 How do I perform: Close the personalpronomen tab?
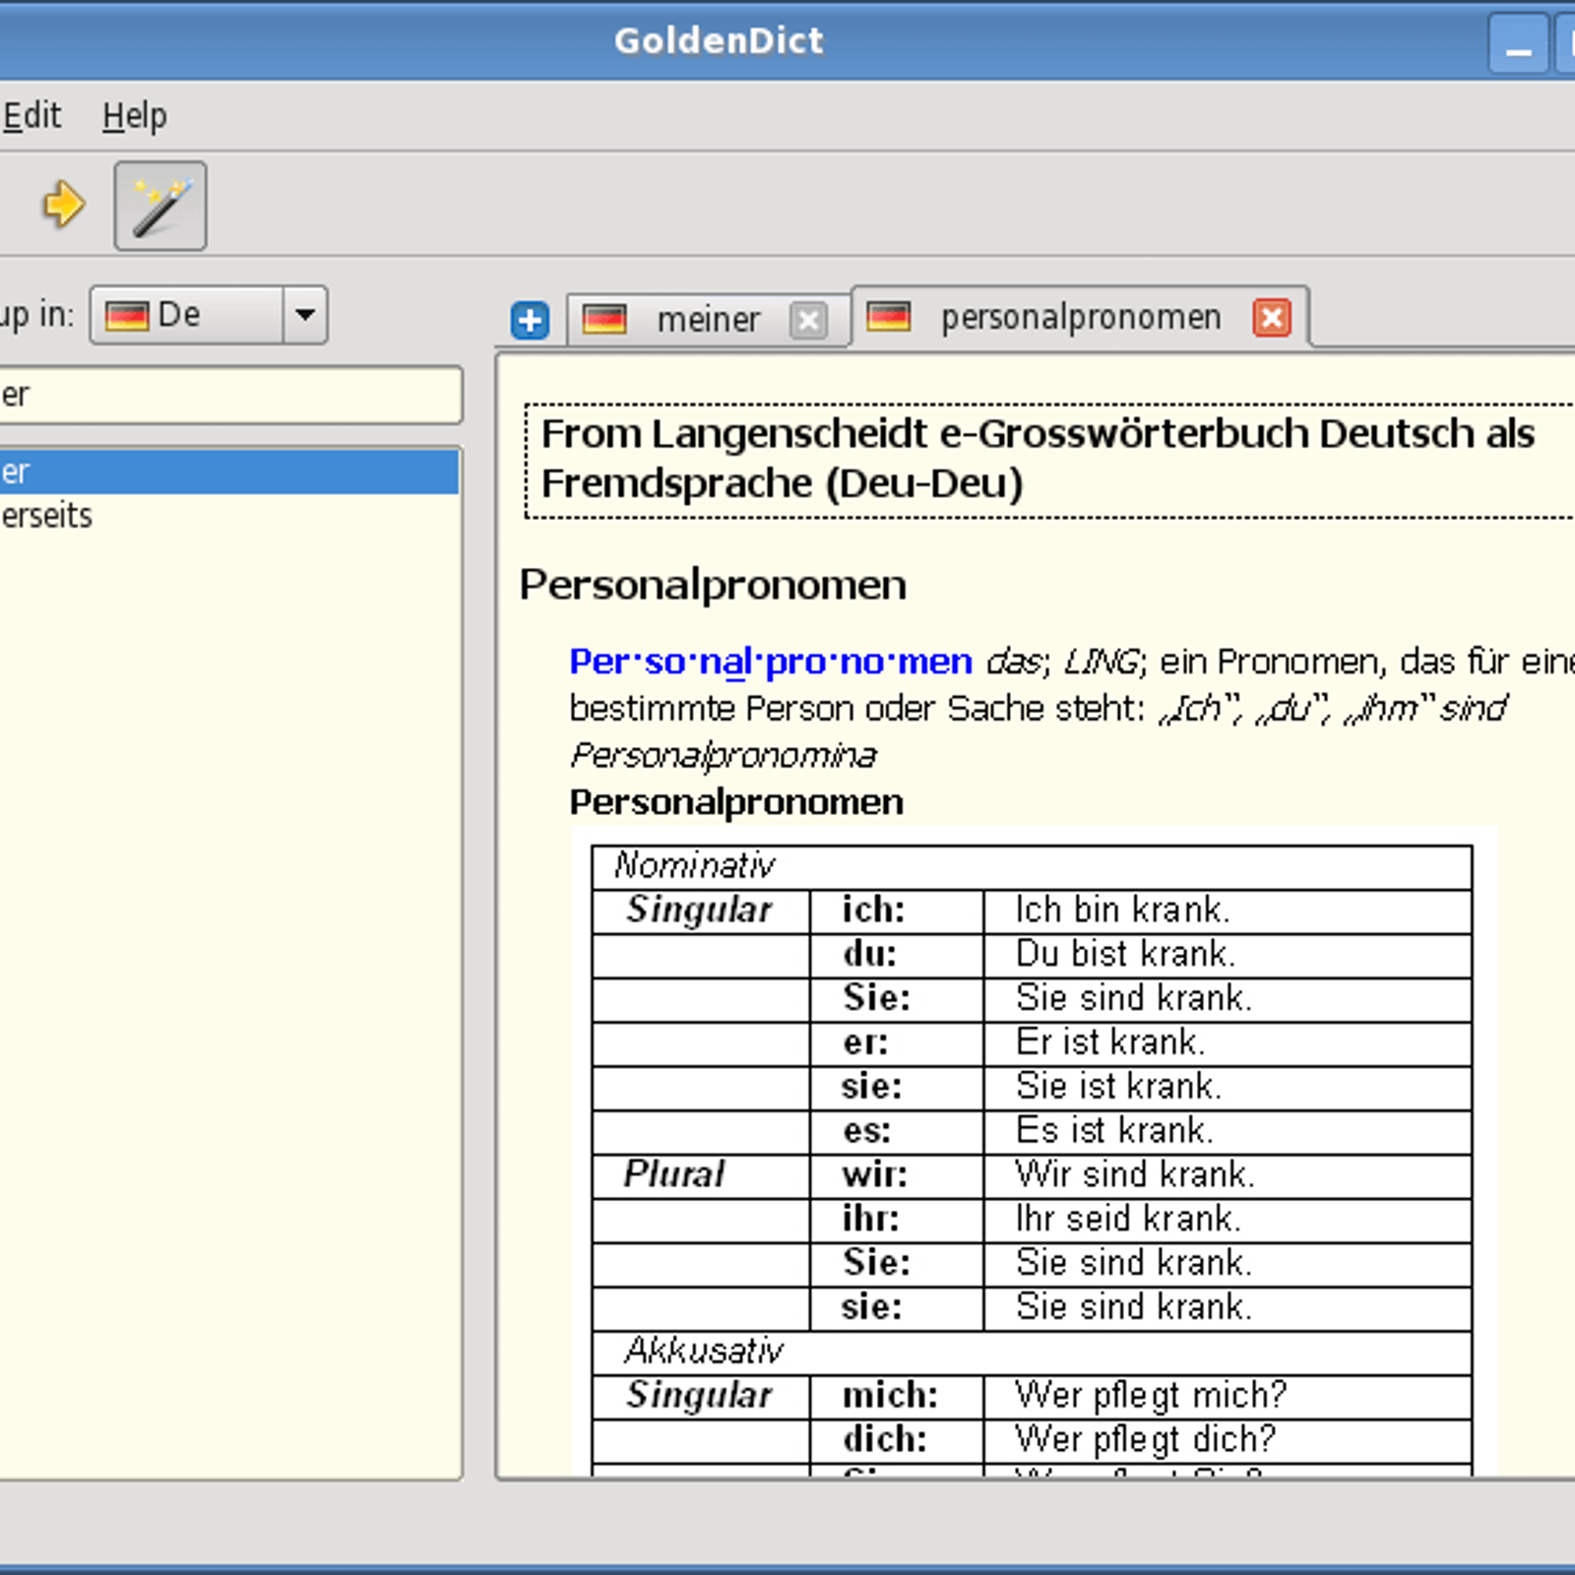click(x=1272, y=317)
